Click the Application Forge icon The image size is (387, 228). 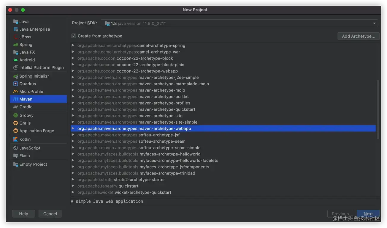pyautogui.click(x=16, y=131)
